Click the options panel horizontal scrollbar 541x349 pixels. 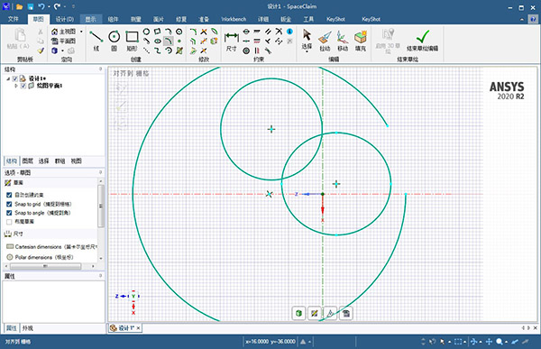coord(45,266)
